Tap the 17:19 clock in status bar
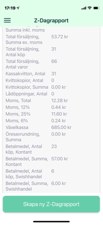The width and height of the screenshot is (103, 225). tap(10, 8)
